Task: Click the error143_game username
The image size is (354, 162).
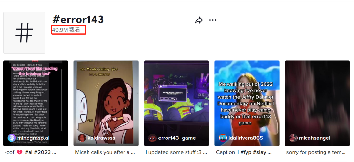Action: [x=177, y=138]
